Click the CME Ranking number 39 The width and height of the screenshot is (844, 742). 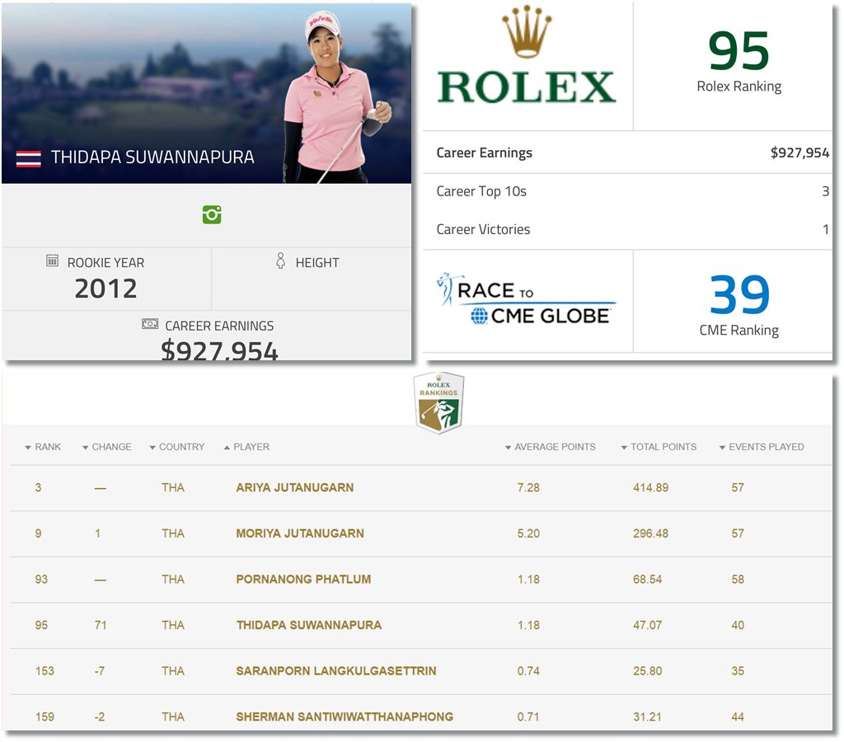click(739, 294)
